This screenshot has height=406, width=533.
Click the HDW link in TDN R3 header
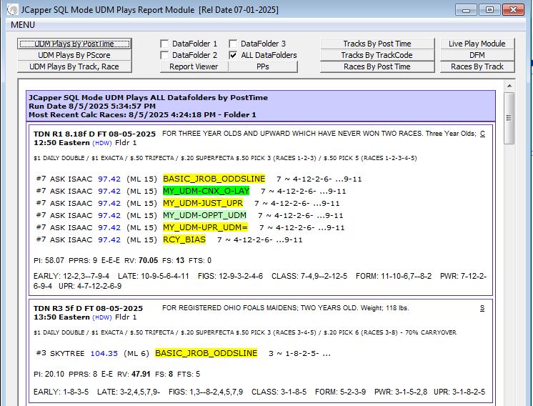point(102,317)
